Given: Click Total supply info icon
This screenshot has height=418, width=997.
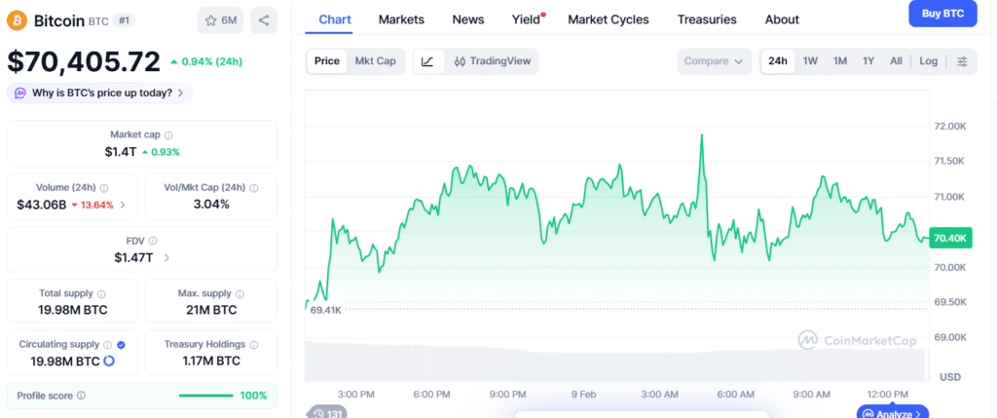Looking at the screenshot, I should coord(101,294).
